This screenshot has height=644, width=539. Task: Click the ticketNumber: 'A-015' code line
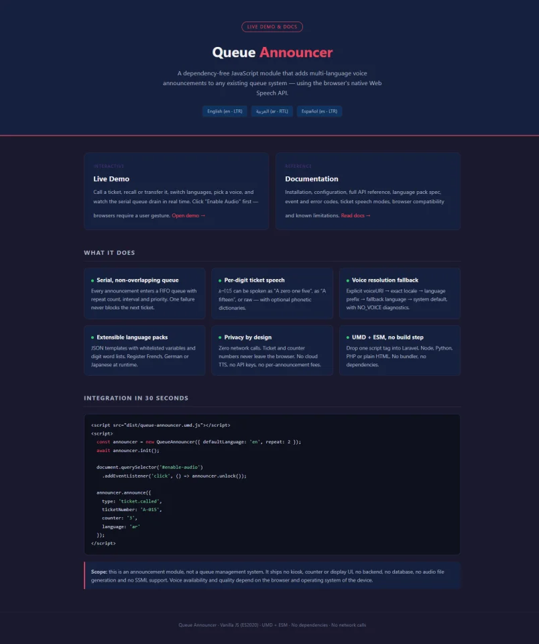point(132,510)
